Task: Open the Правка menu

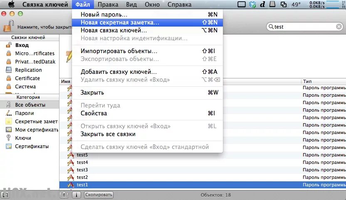Action: coord(108,5)
